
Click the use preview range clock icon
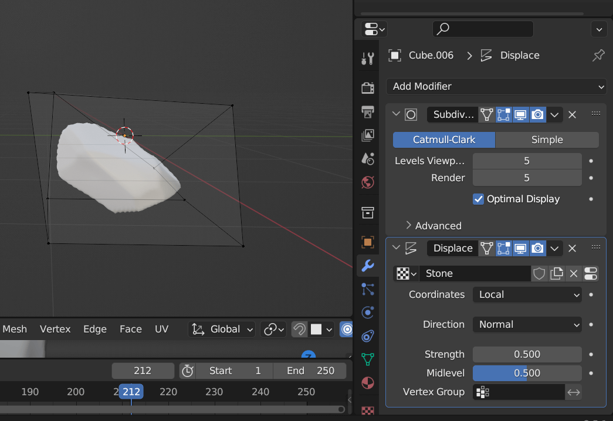188,371
